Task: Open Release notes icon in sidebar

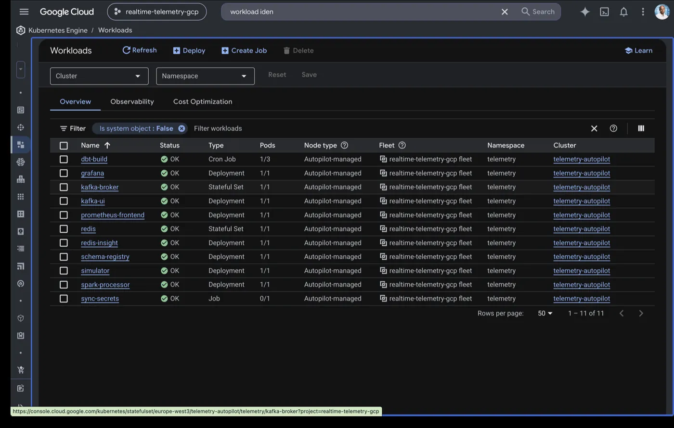Action: tap(21, 388)
